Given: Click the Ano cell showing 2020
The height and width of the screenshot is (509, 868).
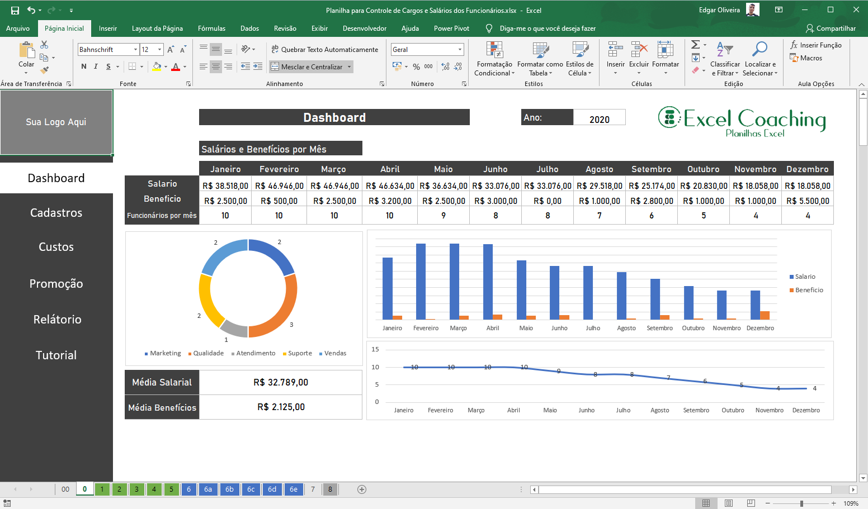Looking at the screenshot, I should coord(599,119).
